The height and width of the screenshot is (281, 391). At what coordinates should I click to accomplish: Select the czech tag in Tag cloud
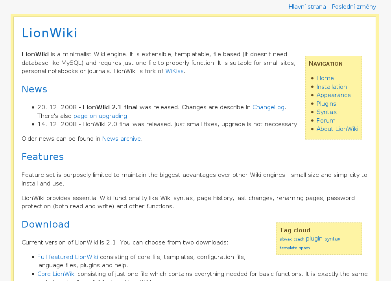tap(299, 239)
